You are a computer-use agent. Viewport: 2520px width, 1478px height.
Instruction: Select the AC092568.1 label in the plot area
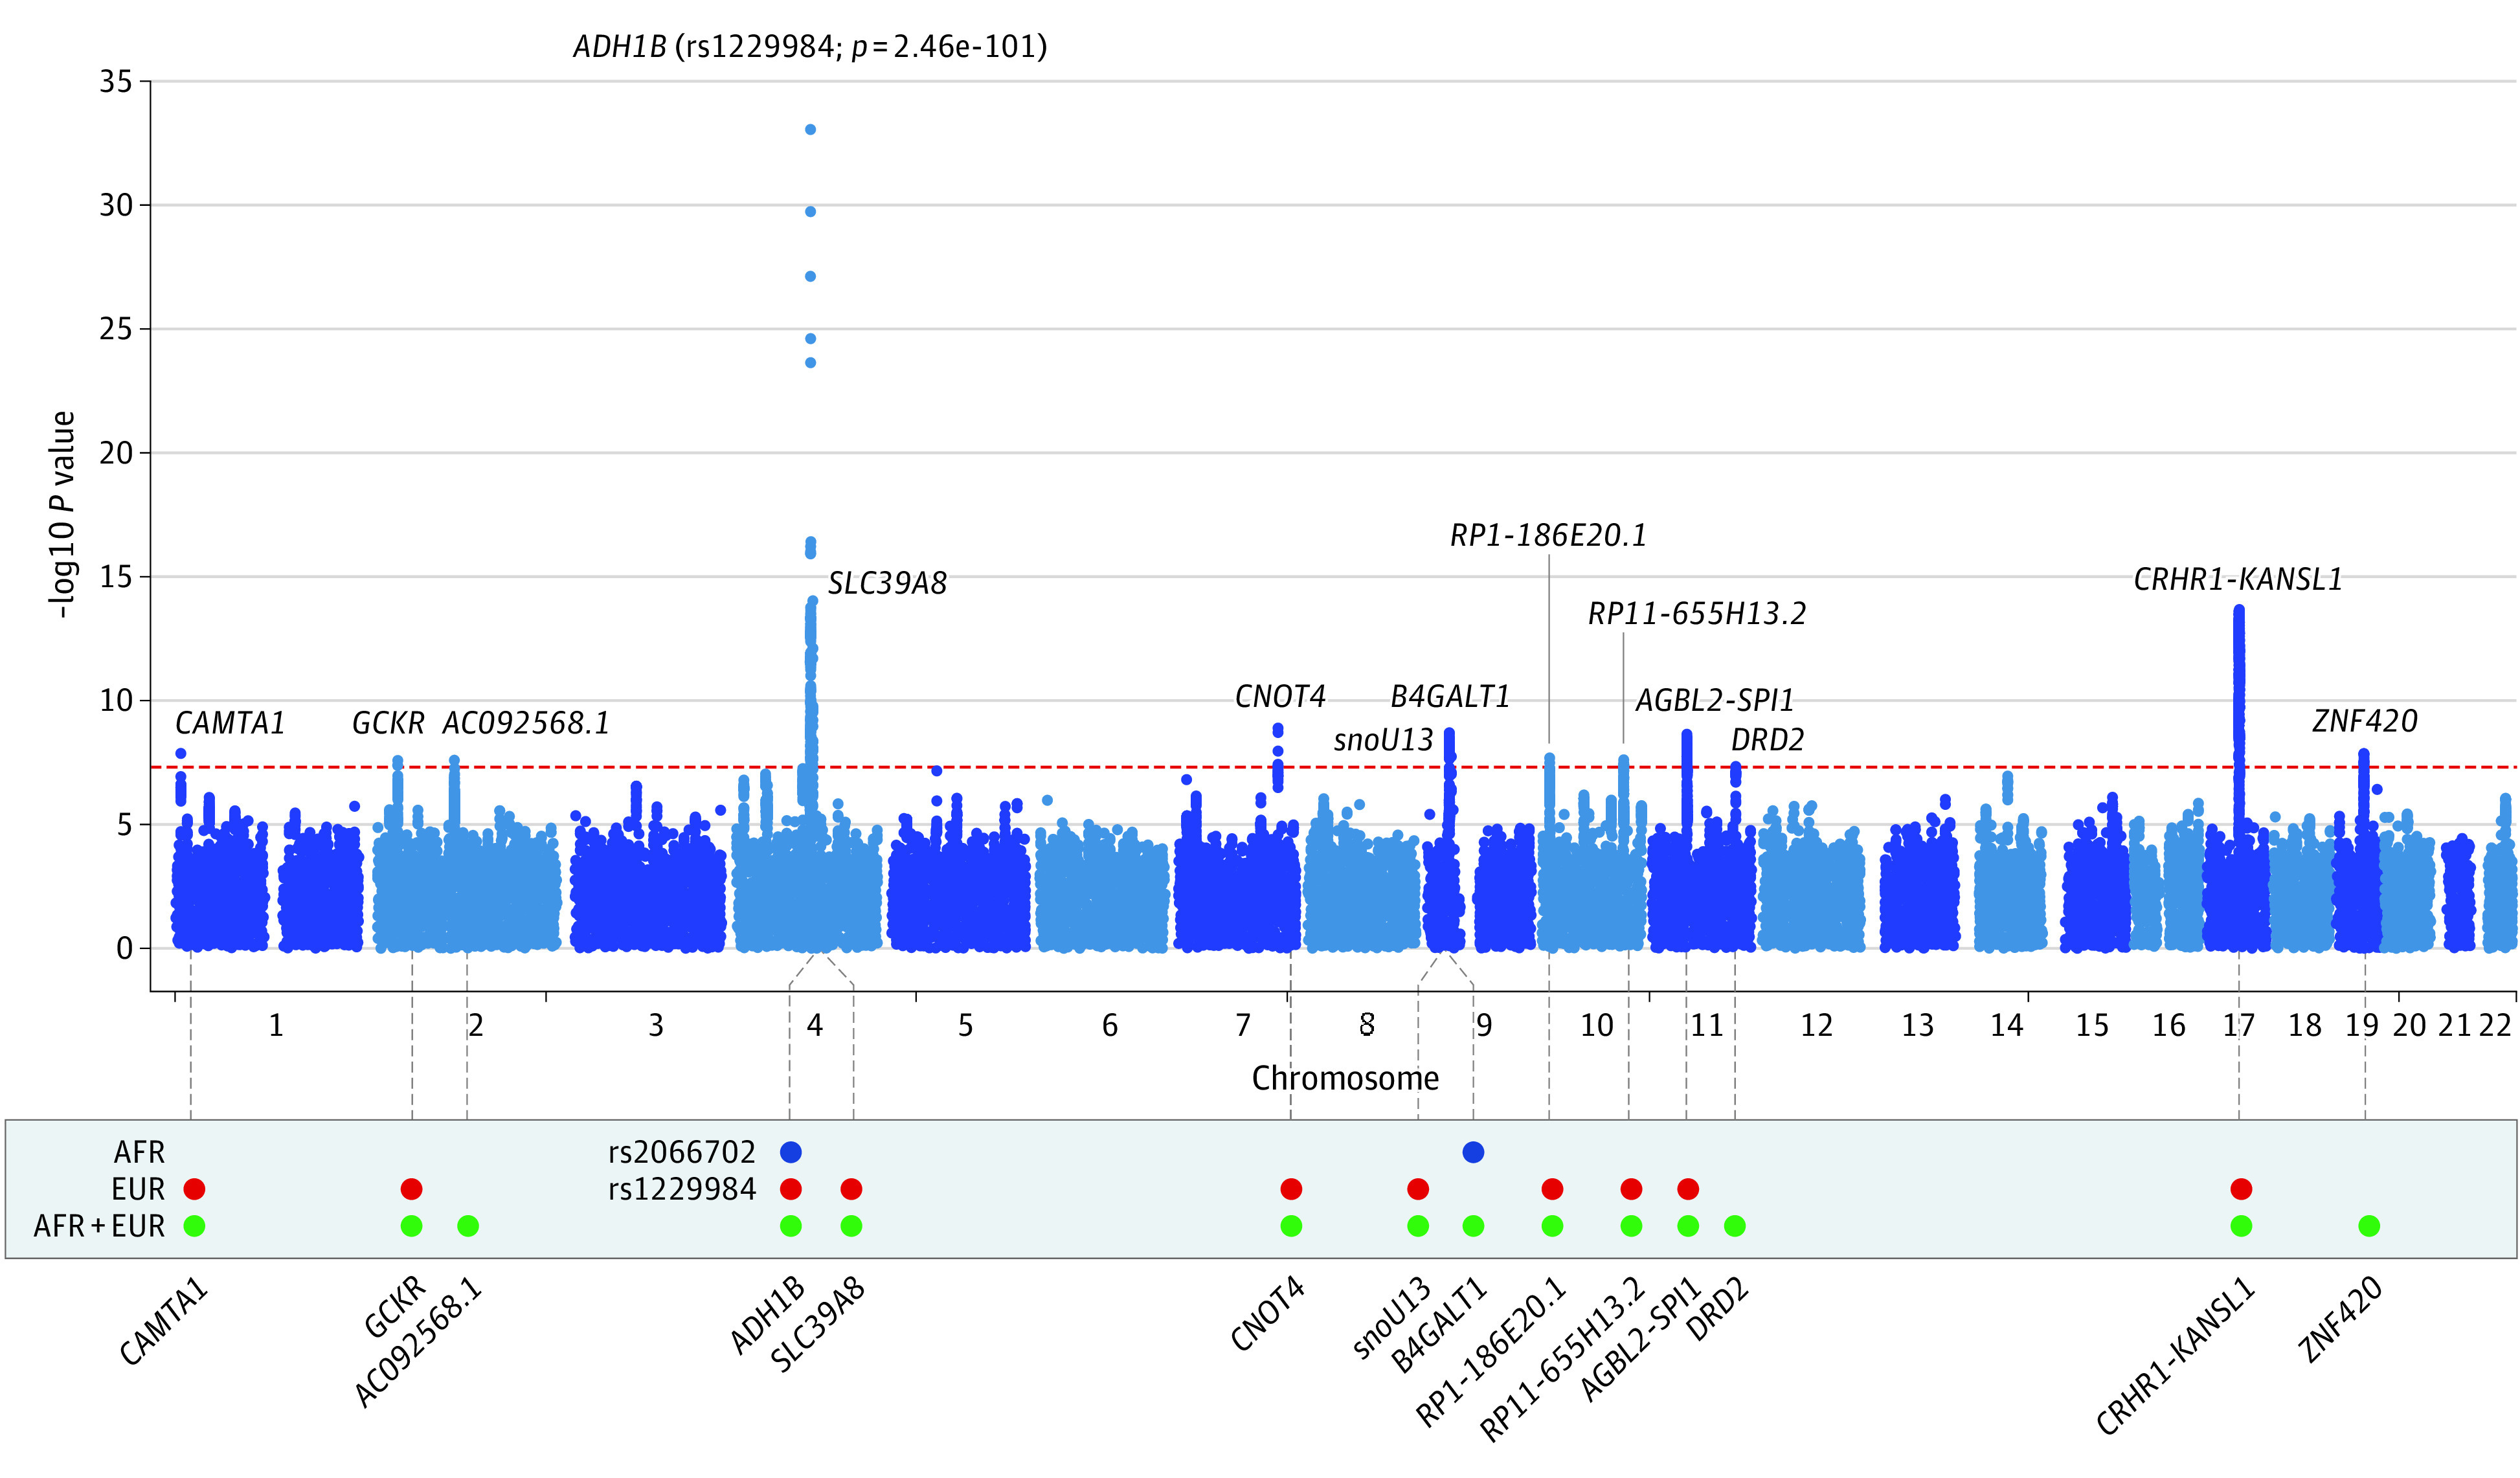click(526, 722)
